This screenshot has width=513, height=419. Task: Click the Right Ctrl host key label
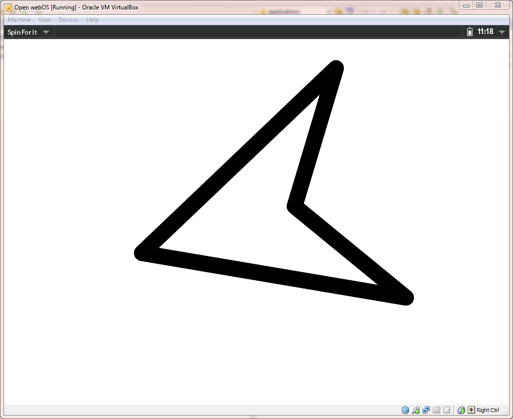488,410
